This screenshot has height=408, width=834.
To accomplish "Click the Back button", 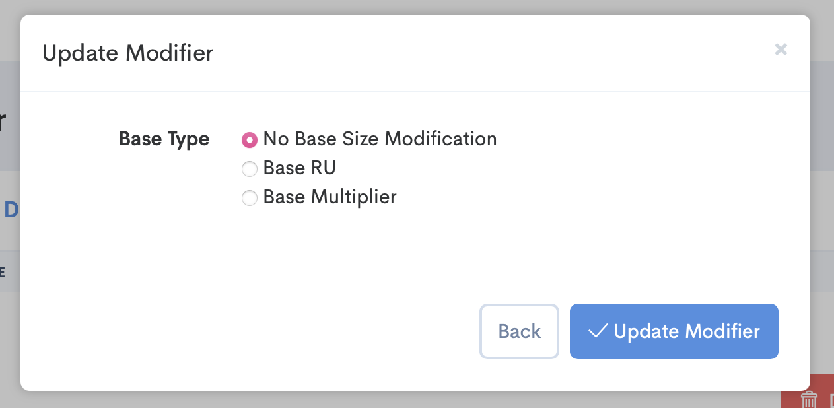I will 519,331.
